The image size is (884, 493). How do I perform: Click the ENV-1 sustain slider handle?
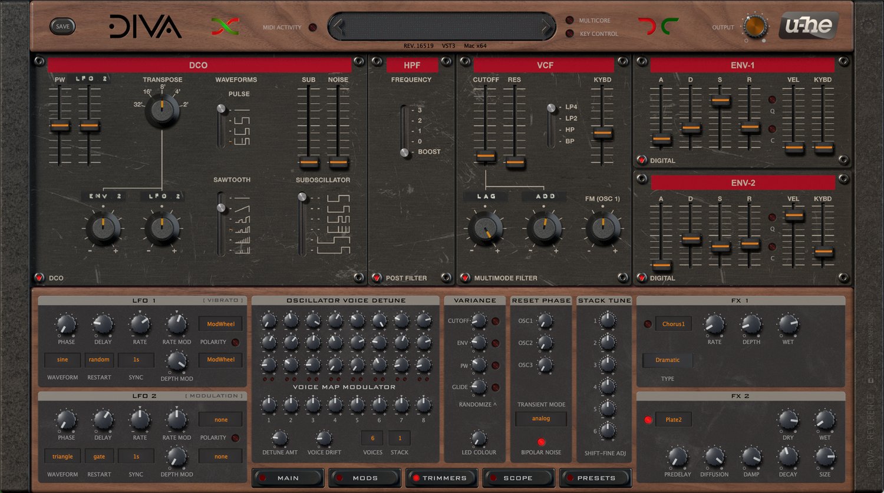pyautogui.click(x=720, y=101)
